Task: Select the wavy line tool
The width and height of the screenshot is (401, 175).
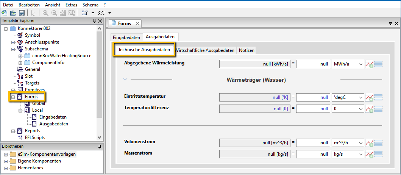Action: (x=102, y=13)
